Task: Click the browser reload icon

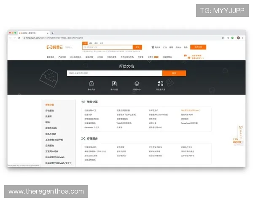Action: (x=19, y=38)
